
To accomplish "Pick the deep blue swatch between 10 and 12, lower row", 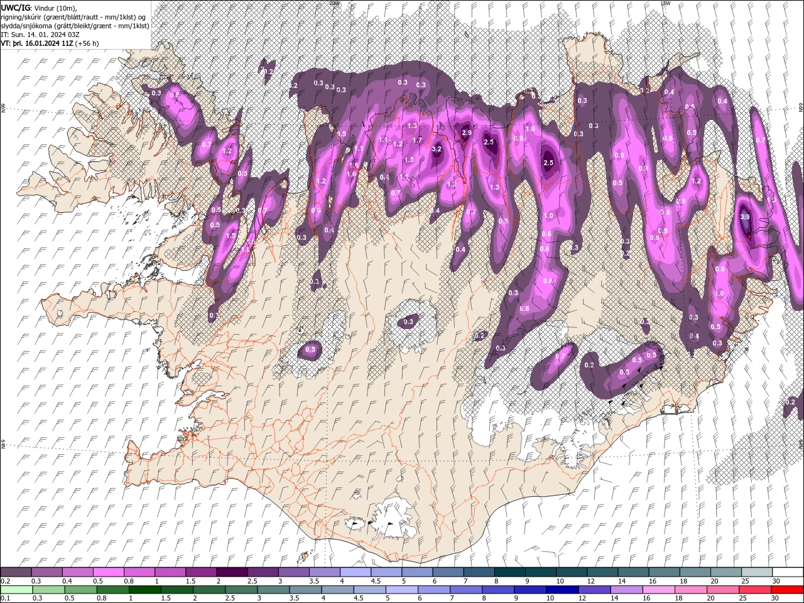I will pyautogui.click(x=562, y=590).
